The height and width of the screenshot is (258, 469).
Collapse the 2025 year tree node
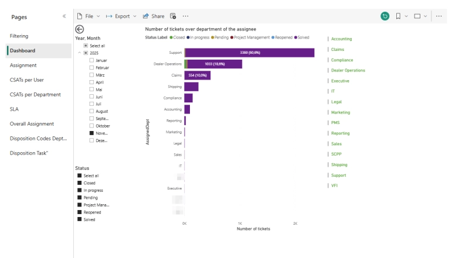click(x=79, y=53)
